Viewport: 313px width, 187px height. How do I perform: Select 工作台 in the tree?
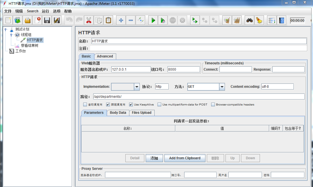(21, 51)
